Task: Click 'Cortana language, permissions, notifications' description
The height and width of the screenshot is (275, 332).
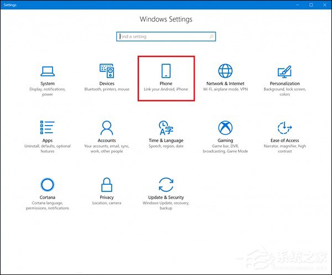Action: coord(48,206)
